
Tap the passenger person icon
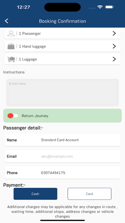11,33
